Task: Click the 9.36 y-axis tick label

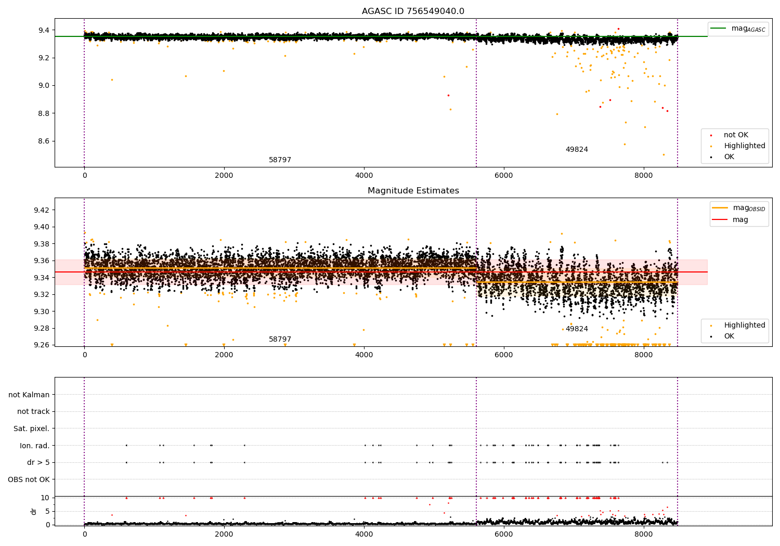Action: (x=42, y=261)
